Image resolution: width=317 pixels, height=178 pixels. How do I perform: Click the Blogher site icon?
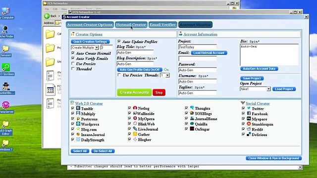(x=135, y=139)
